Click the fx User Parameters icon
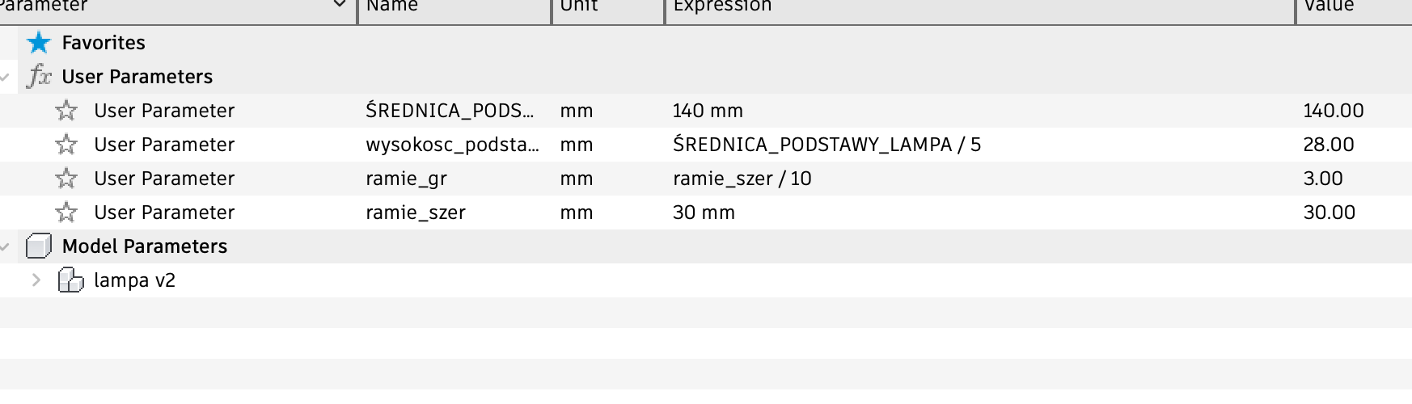The width and height of the screenshot is (1412, 404). (38, 77)
